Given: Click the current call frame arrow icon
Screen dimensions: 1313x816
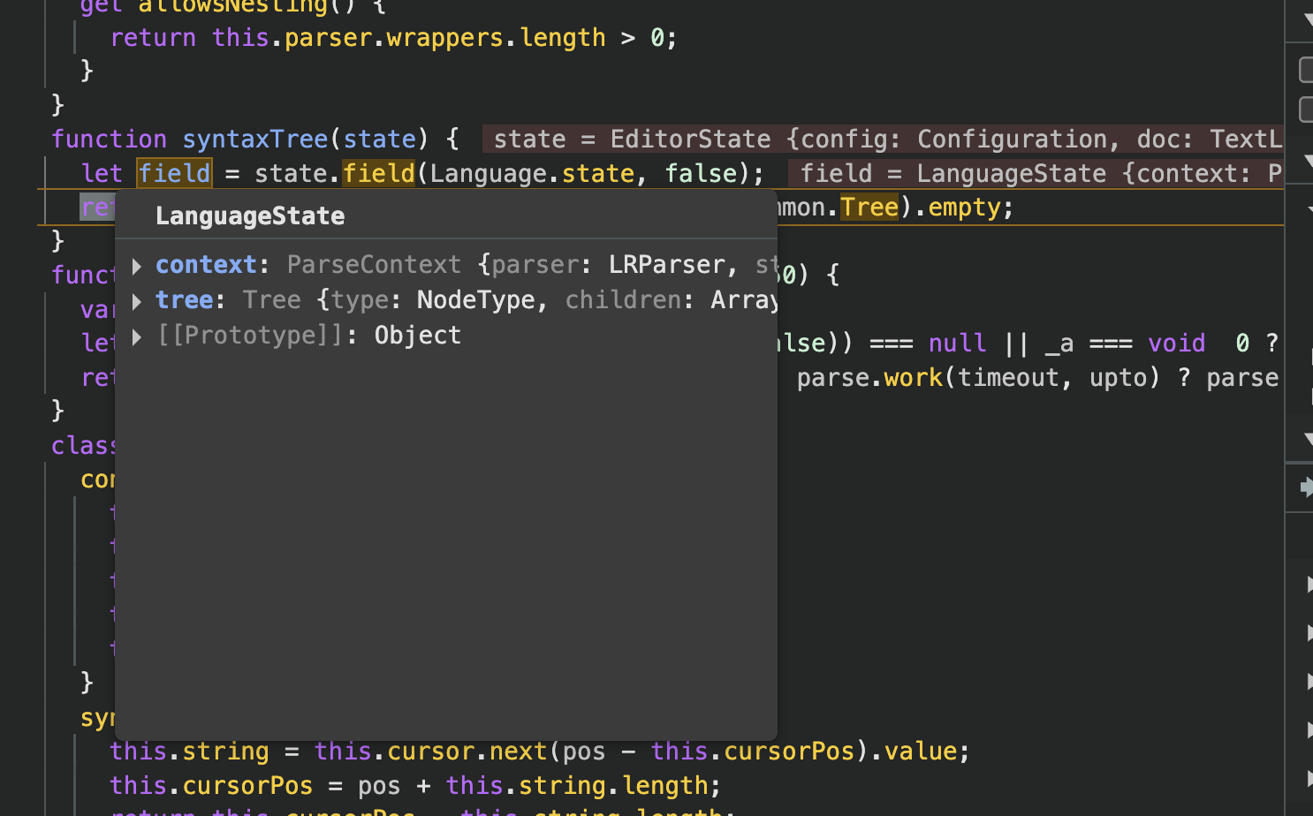Looking at the screenshot, I should 1307,486.
